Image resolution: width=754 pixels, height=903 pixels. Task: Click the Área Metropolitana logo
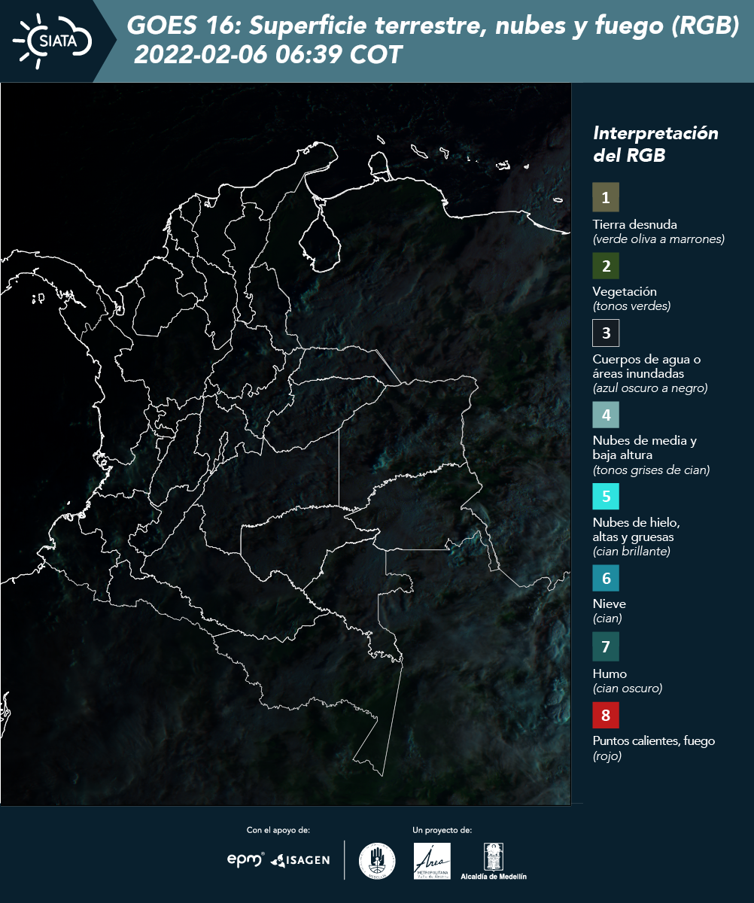point(433,861)
